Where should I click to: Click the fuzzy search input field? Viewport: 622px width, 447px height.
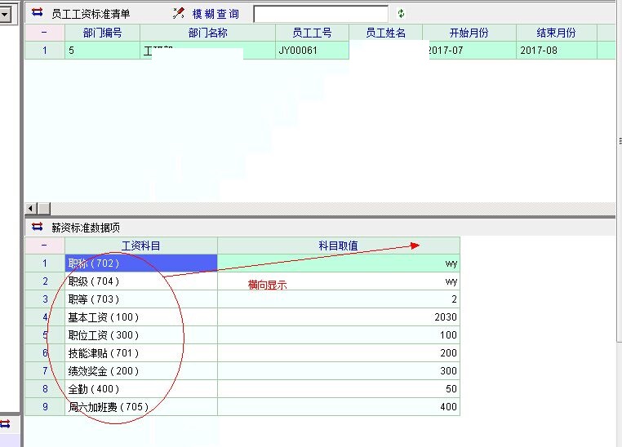(x=321, y=14)
